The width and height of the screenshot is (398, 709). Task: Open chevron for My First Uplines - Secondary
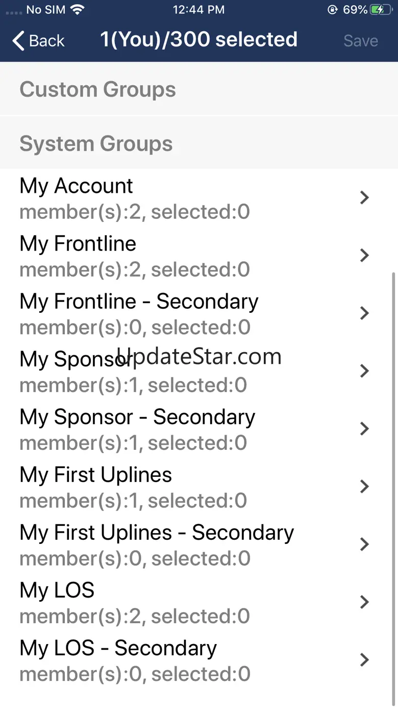coord(364,544)
